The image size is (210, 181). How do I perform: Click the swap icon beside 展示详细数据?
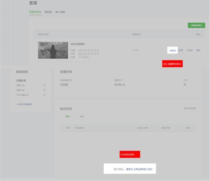point(17,104)
